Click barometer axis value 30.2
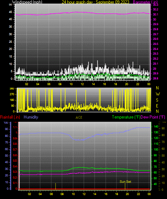 [x=156, y=9]
